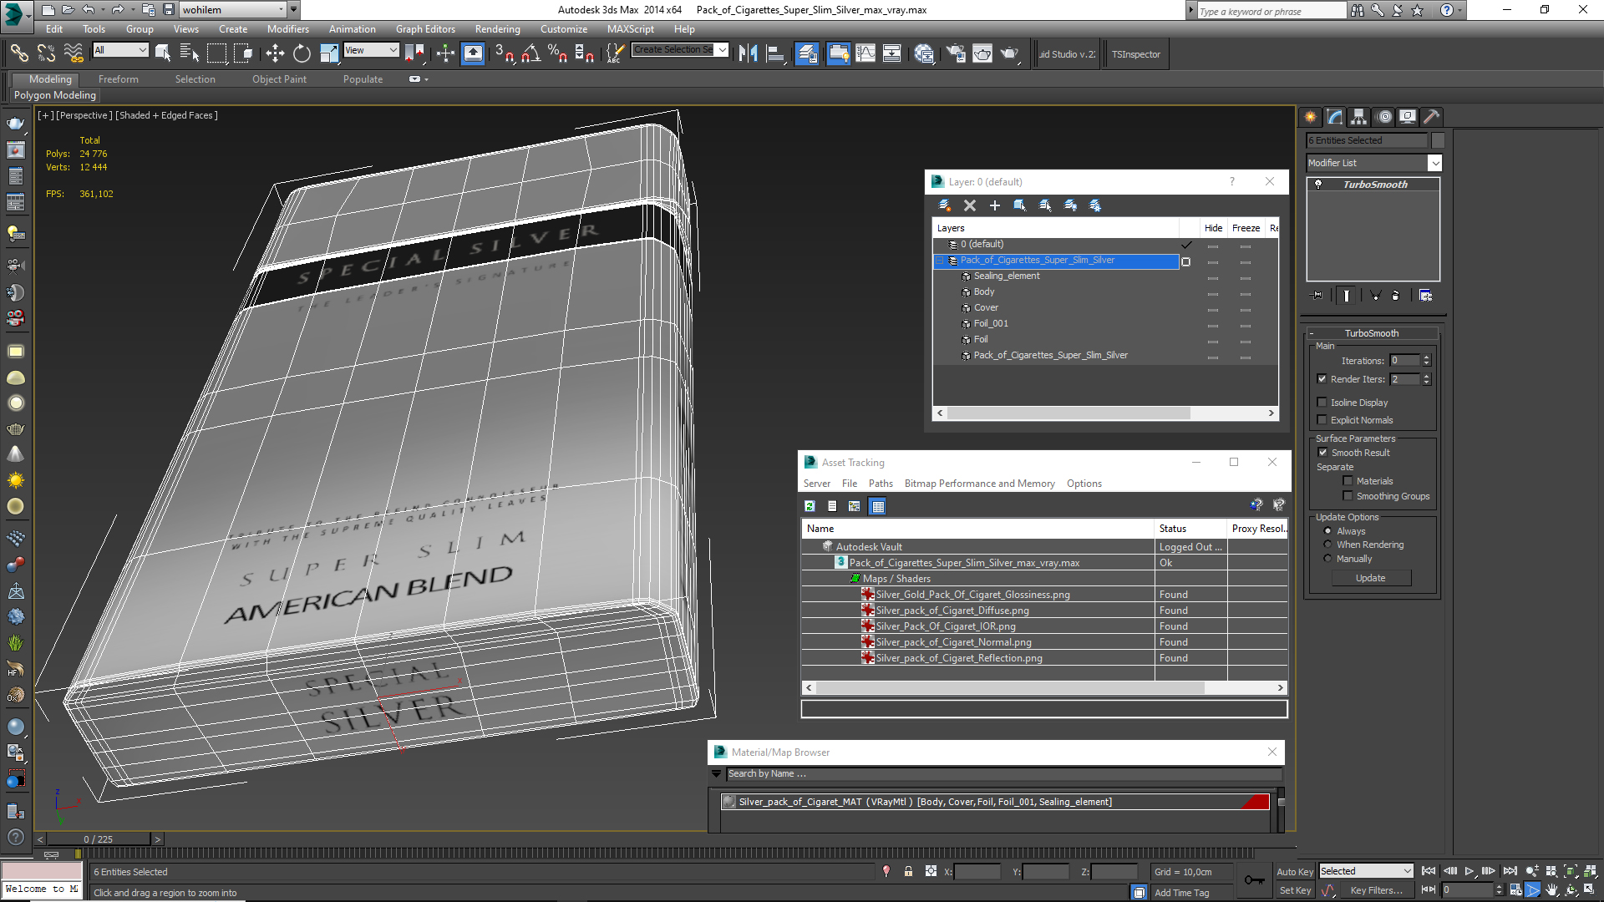Open key mode Selected dropdown
1604x902 pixels.
[1366, 871]
